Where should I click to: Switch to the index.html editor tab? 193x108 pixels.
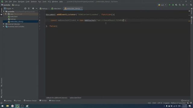tap(57, 9)
